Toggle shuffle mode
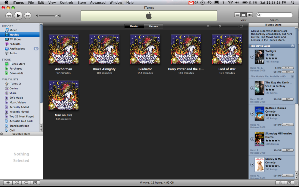This screenshot has height=187, width=299. pos(17,183)
